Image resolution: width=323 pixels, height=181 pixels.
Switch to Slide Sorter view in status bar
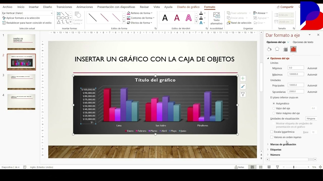point(261,167)
